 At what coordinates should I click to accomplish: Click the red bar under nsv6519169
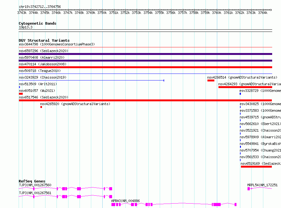(x=256, y=167)
